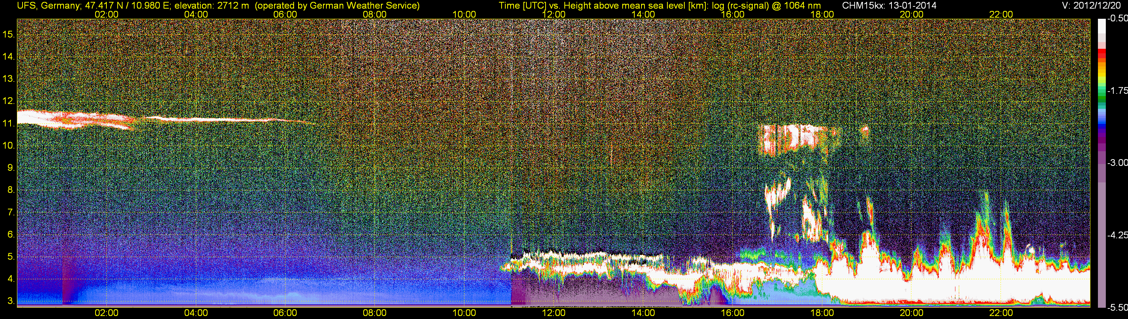This screenshot has width=1128, height=319.
Task: Click the -5.50 value on the color scale
Action: point(1117,308)
